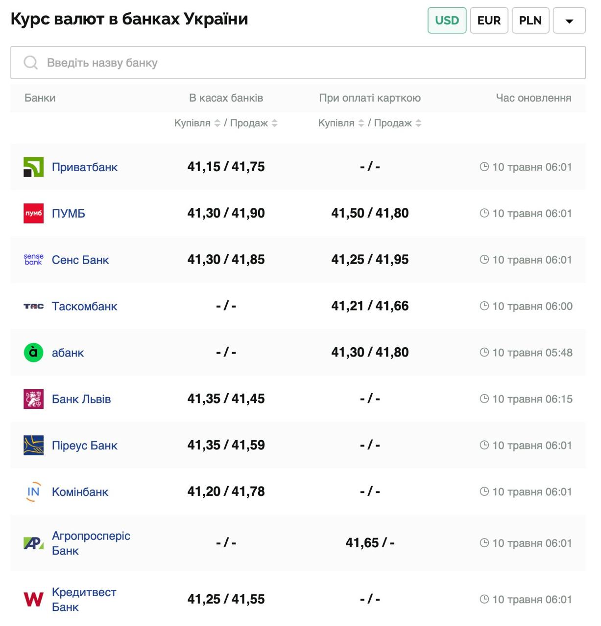
Task: Click the Банк Львів lion logo
Action: [x=33, y=399]
